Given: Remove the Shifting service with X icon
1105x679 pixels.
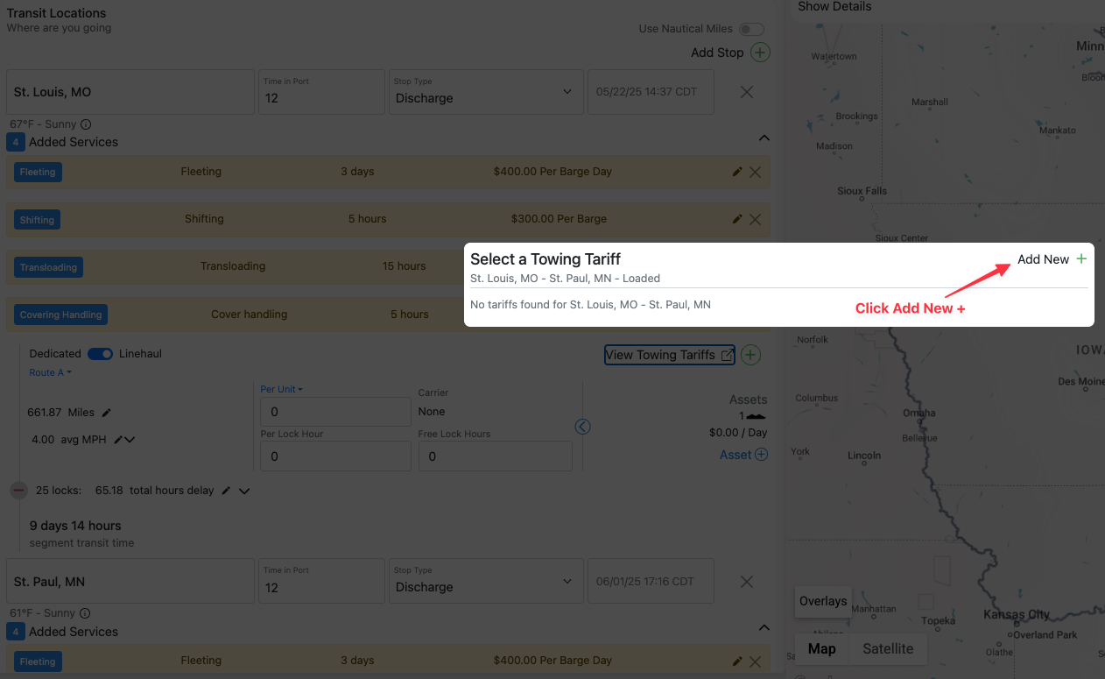Looking at the screenshot, I should coord(755,220).
